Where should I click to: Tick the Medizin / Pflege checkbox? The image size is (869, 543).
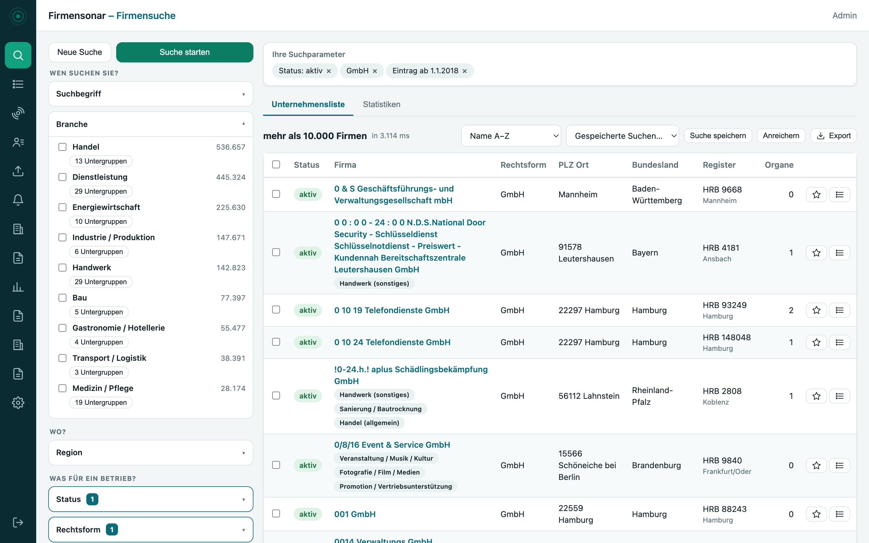coord(62,388)
